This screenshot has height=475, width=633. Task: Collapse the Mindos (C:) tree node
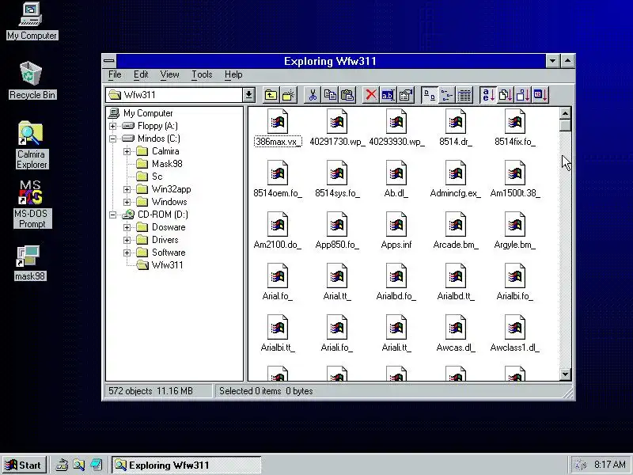tap(112, 139)
